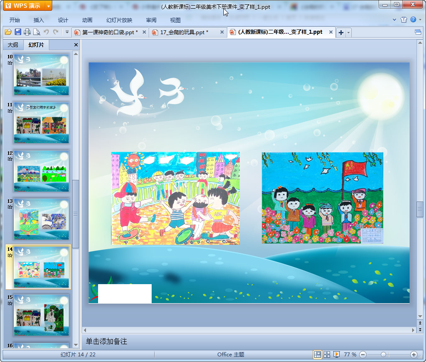Go to previous slide via double-up arrow
426x362 pixels.
pos(420,323)
